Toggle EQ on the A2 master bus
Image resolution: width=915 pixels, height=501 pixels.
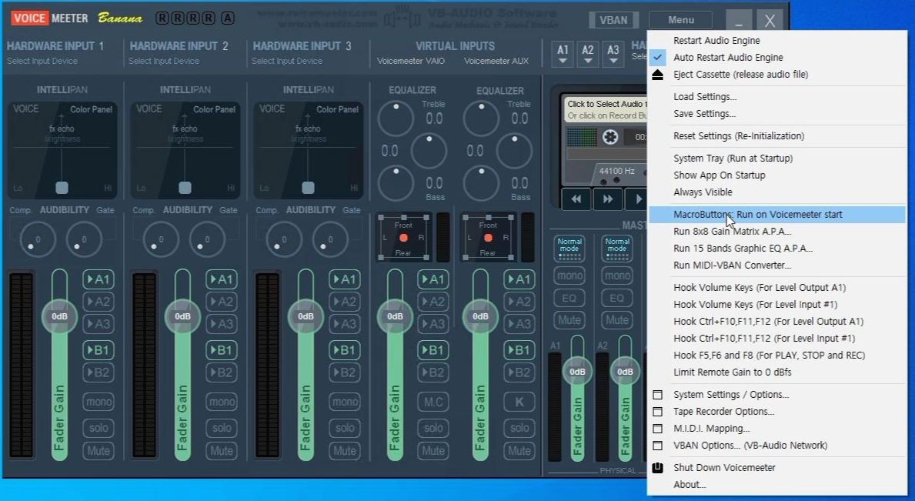pyautogui.click(x=617, y=298)
